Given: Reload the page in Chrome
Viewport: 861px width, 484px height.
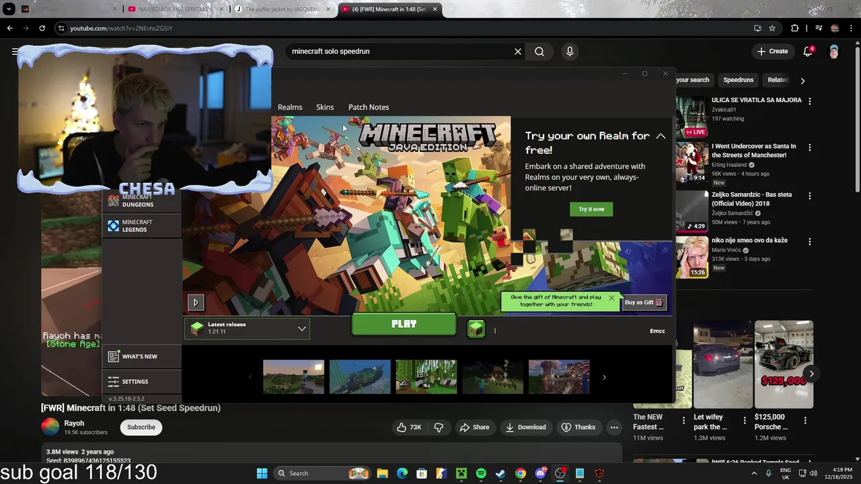Looking at the screenshot, I should click(42, 28).
